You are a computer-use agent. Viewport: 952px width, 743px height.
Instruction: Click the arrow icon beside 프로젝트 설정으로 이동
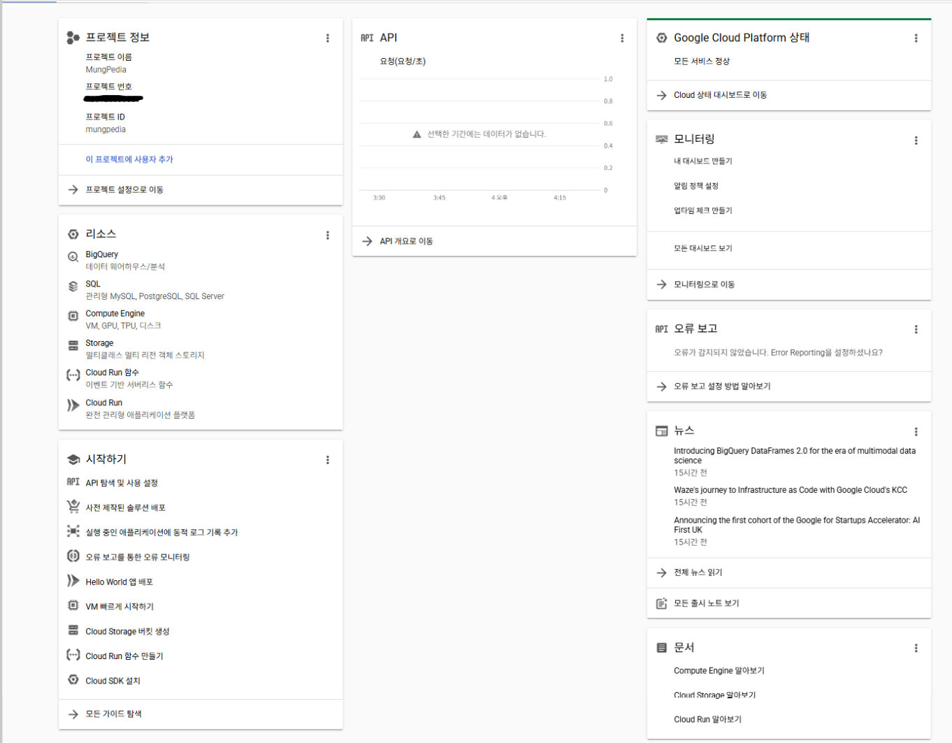pos(73,189)
